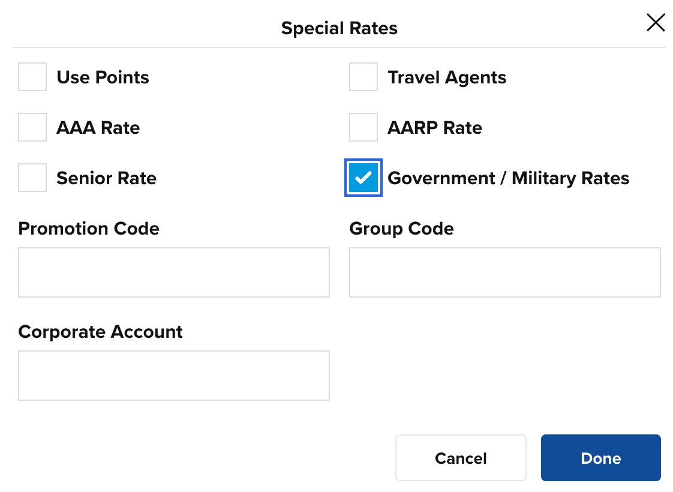
Task: Click the Government / Military Rates label
Action: point(508,178)
